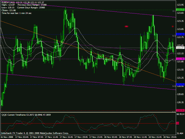Click the 31.464 QQE scale value
This screenshot has width=185, height=139.
pos(180,133)
